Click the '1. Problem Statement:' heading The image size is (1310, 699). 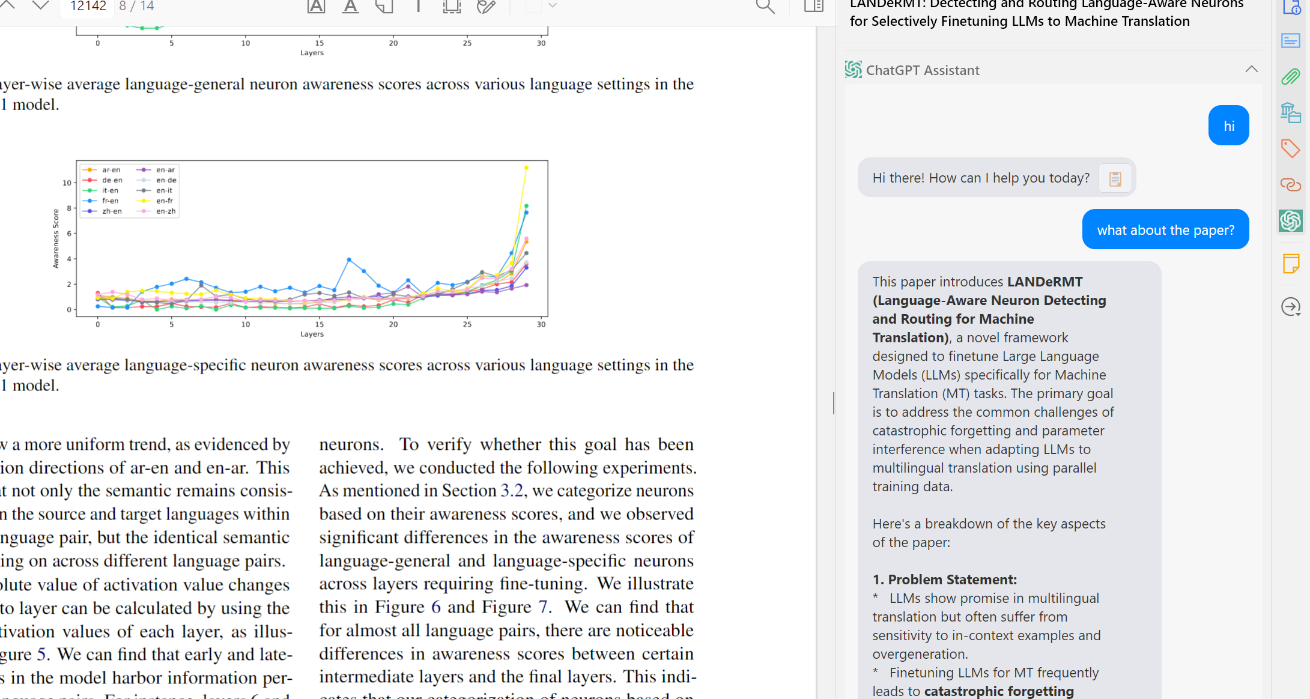[x=944, y=579]
